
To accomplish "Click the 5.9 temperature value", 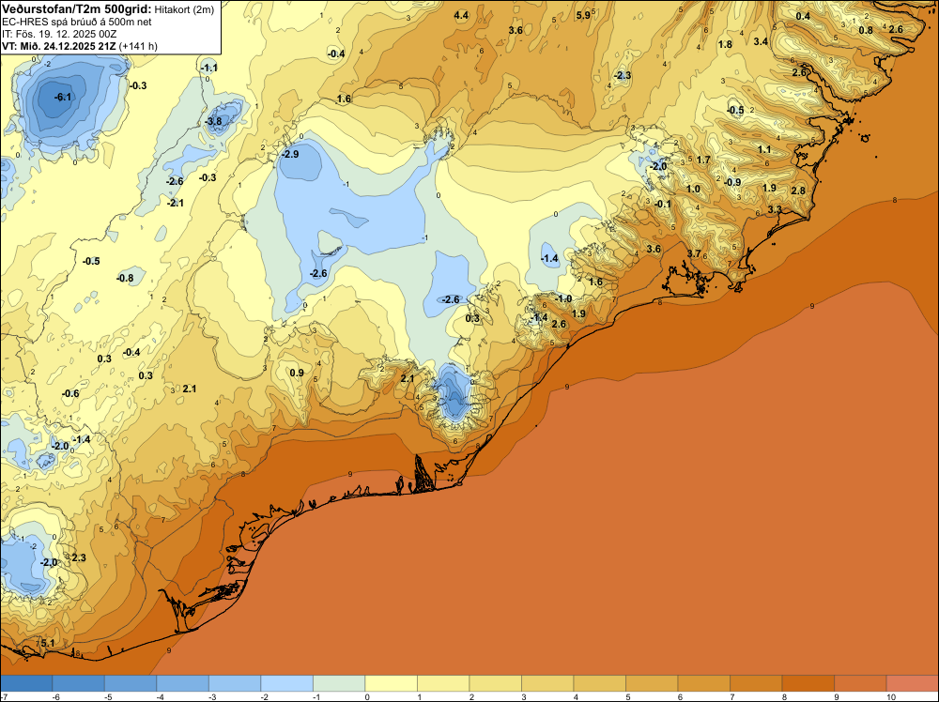I will pyautogui.click(x=583, y=16).
